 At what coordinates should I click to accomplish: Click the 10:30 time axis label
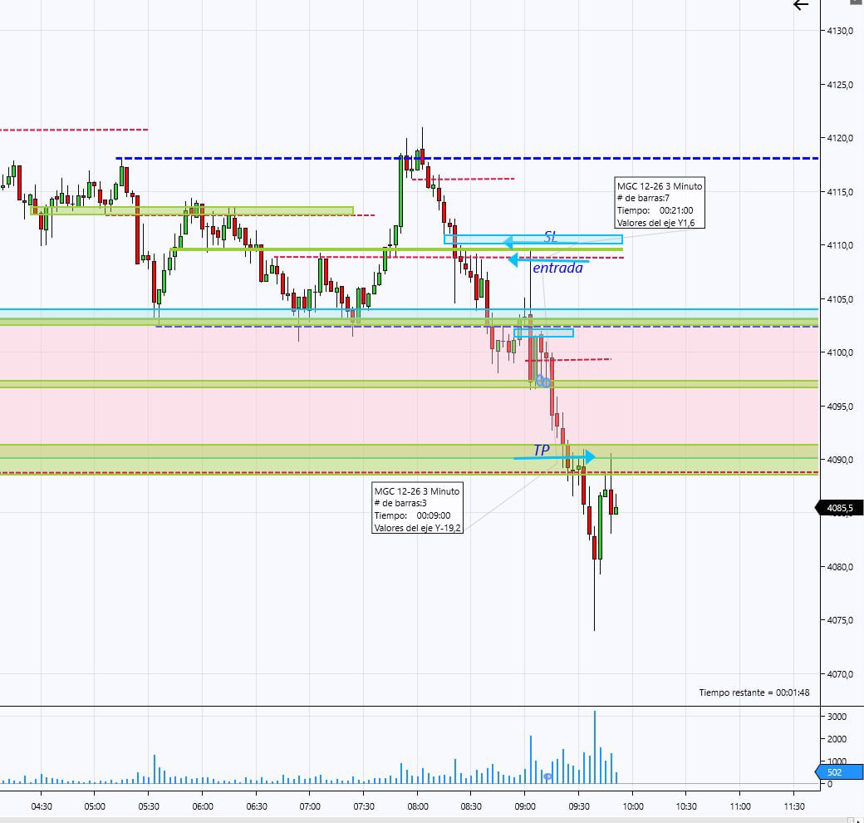(686, 806)
